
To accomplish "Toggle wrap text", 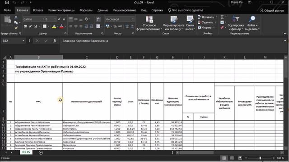I will pyautogui.click(x=98, y=19).
